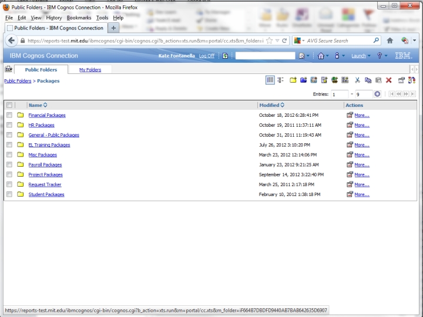Open the HR Packages folder link
The image size is (423, 317).
tap(41, 125)
